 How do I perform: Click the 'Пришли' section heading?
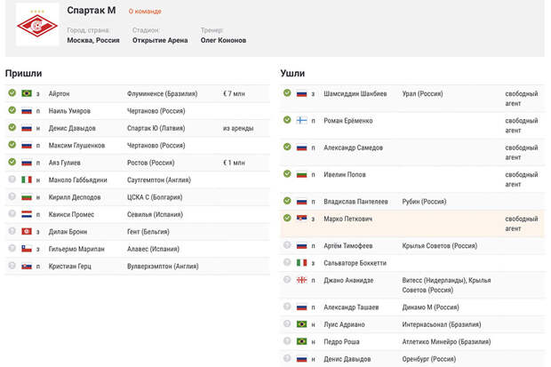point(23,74)
